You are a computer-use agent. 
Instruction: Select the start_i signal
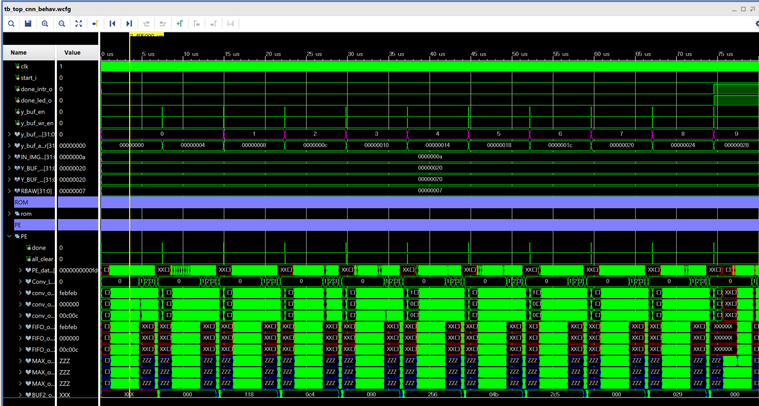click(x=29, y=78)
